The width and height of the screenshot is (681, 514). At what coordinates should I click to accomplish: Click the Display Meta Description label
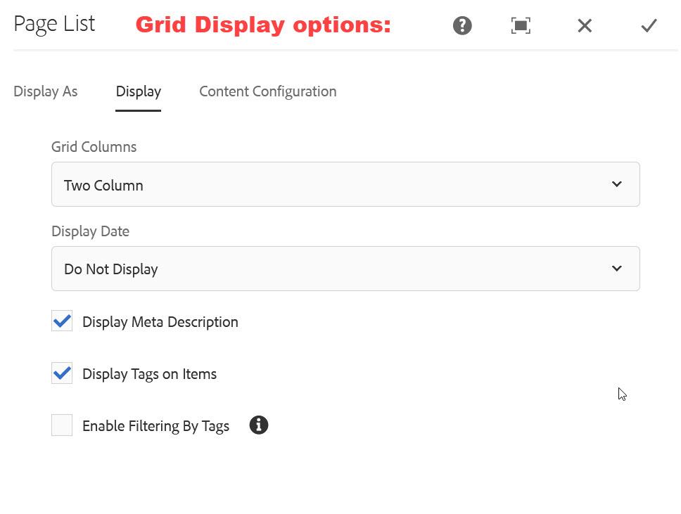pos(160,322)
